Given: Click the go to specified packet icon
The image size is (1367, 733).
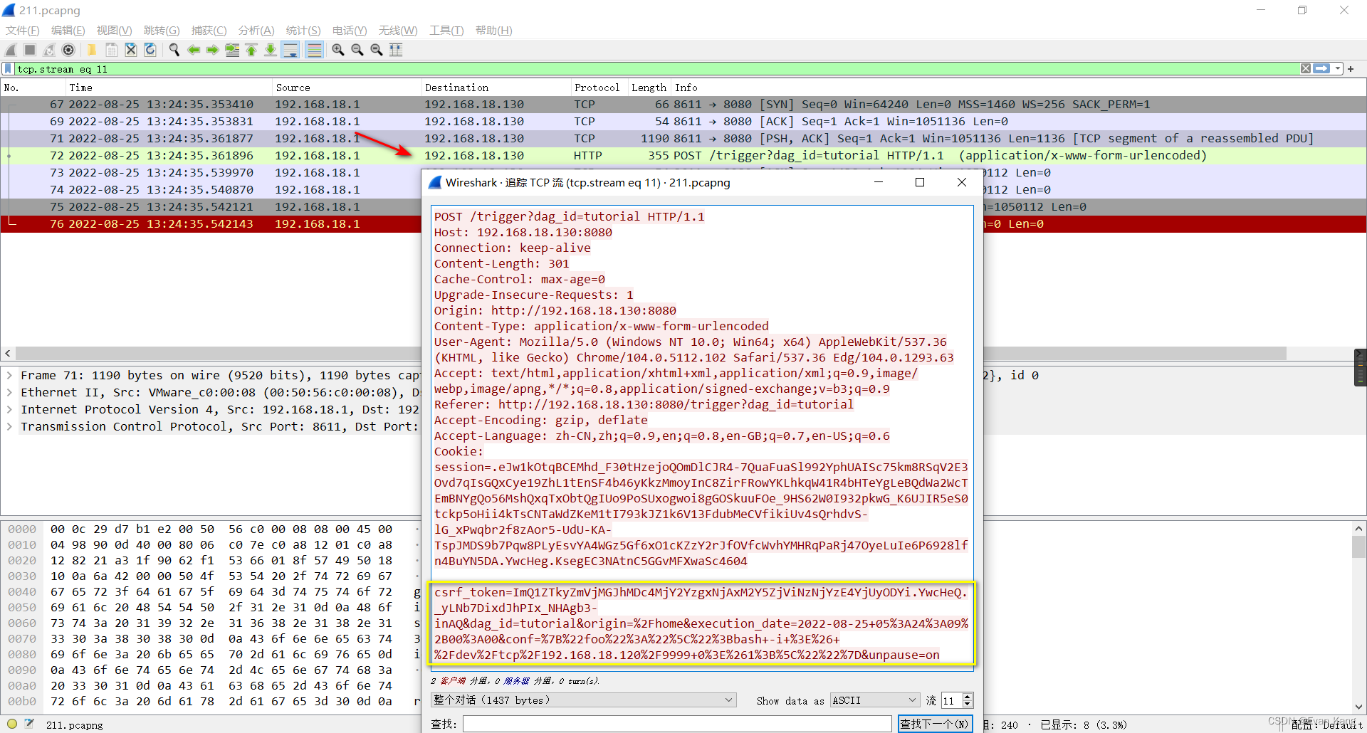Looking at the screenshot, I should [x=232, y=50].
